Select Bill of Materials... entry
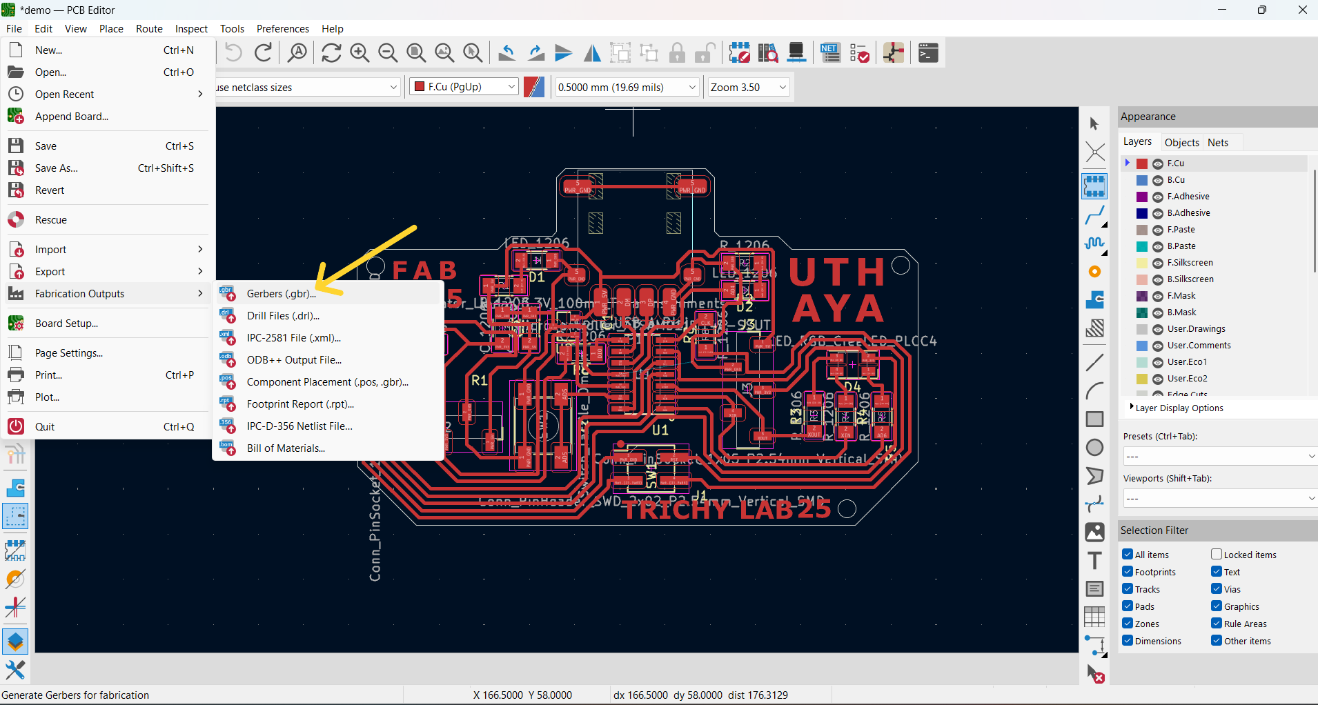 tap(328, 448)
